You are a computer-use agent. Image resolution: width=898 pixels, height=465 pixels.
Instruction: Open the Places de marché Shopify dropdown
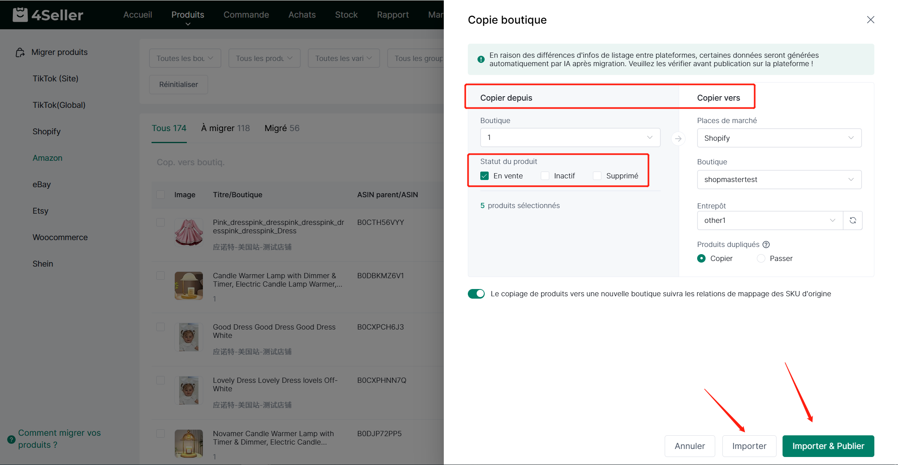(779, 138)
